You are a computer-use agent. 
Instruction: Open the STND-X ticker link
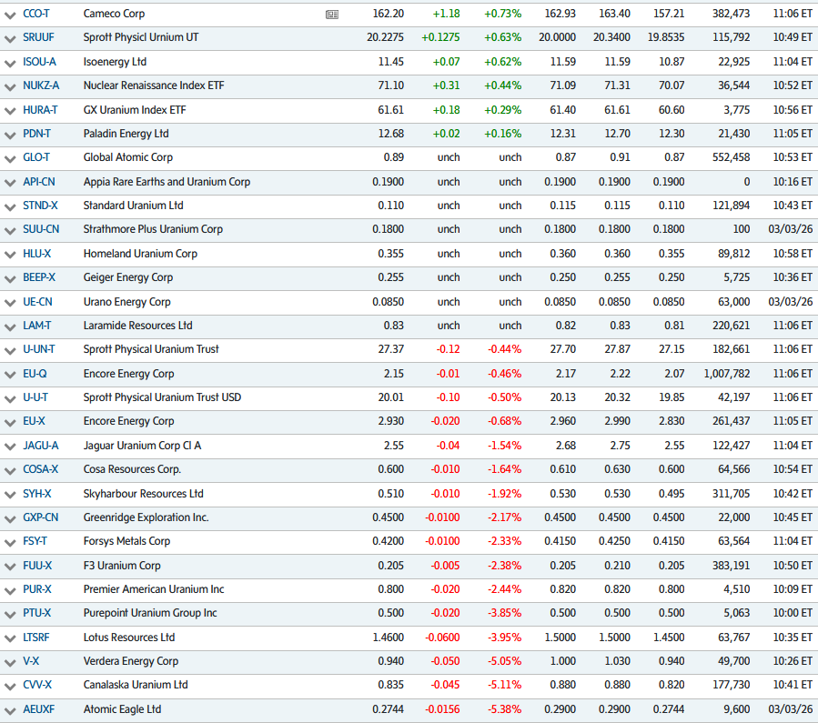pyautogui.click(x=40, y=206)
